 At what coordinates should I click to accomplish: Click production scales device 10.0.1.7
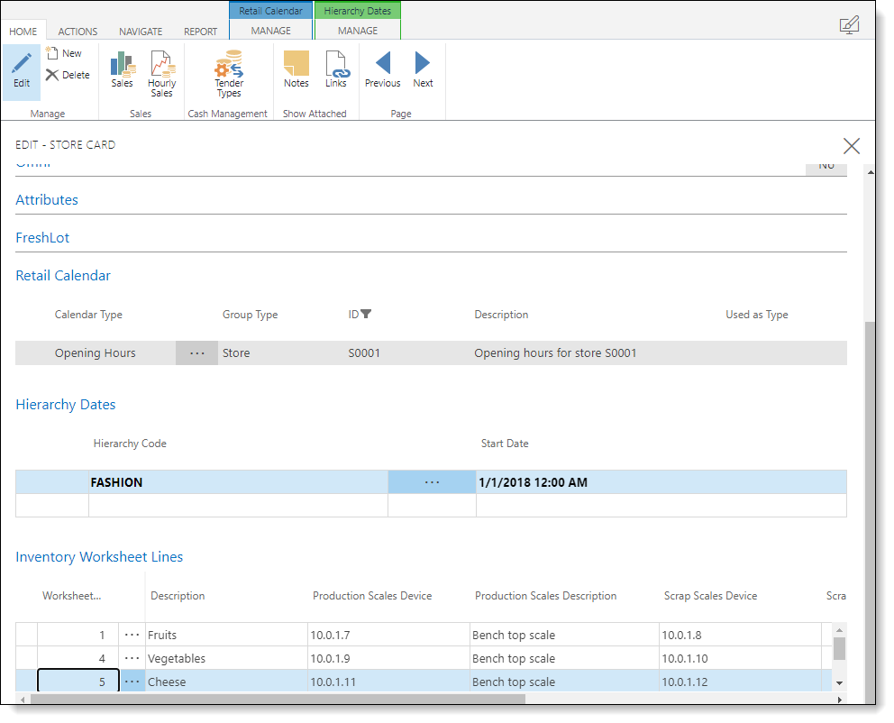point(388,635)
